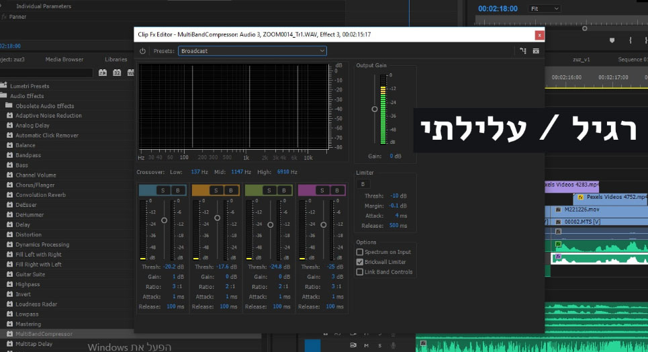
Task: Switch to the Media Browser tab
Action: [64, 59]
